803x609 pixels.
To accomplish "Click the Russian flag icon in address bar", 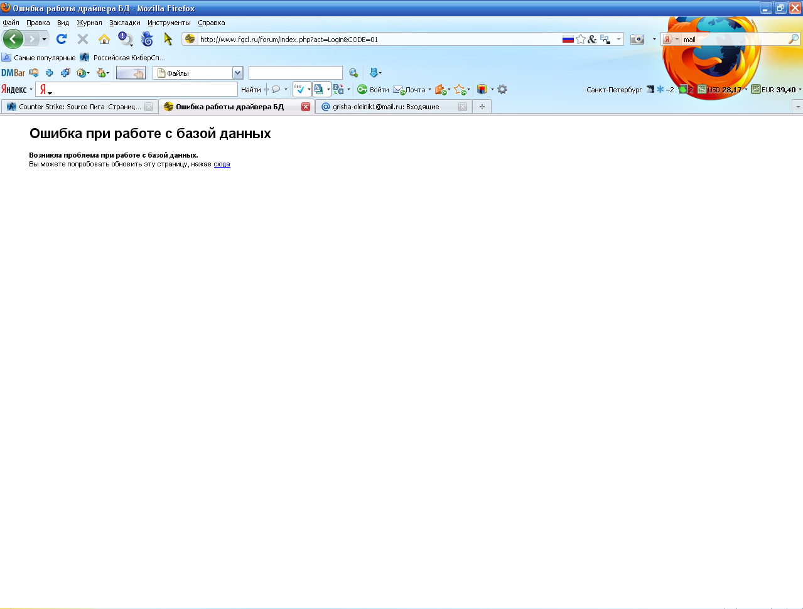I will pyautogui.click(x=568, y=39).
